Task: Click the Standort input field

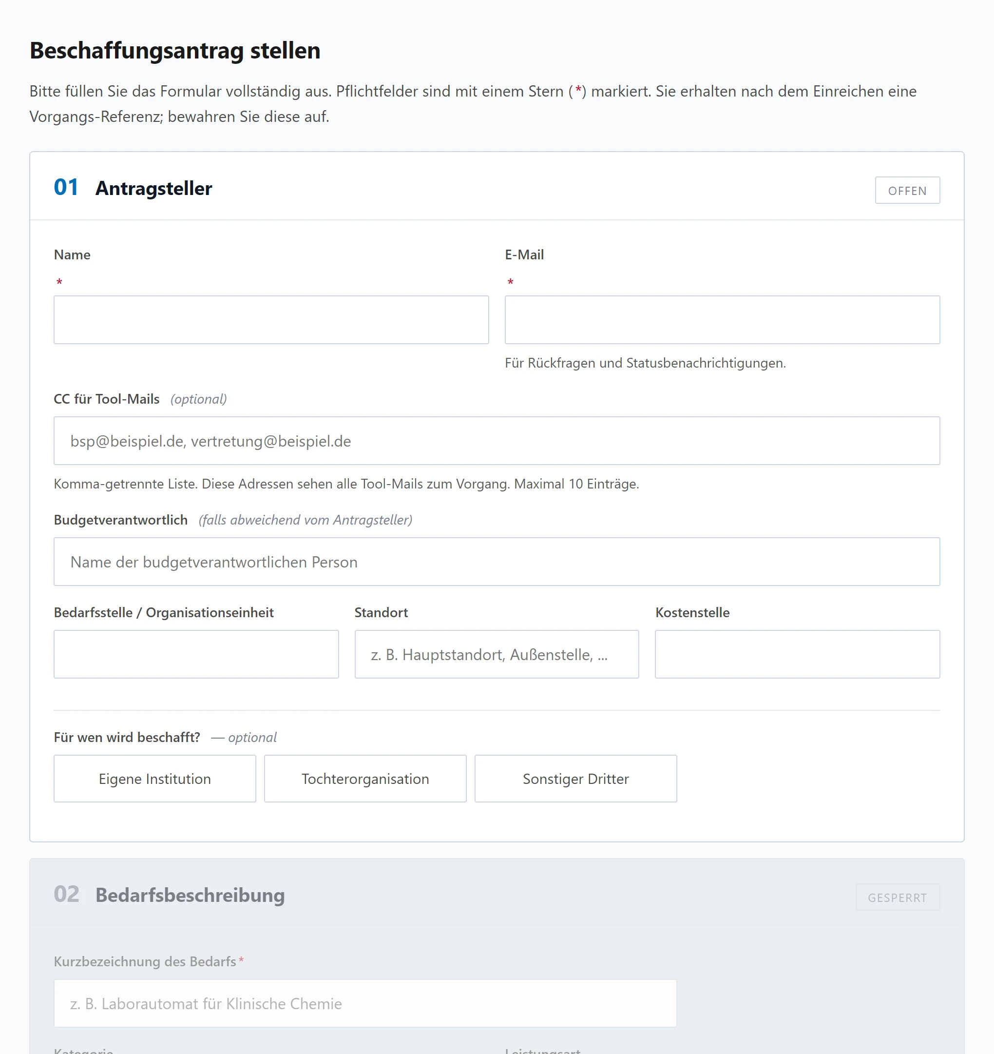Action: [497, 654]
